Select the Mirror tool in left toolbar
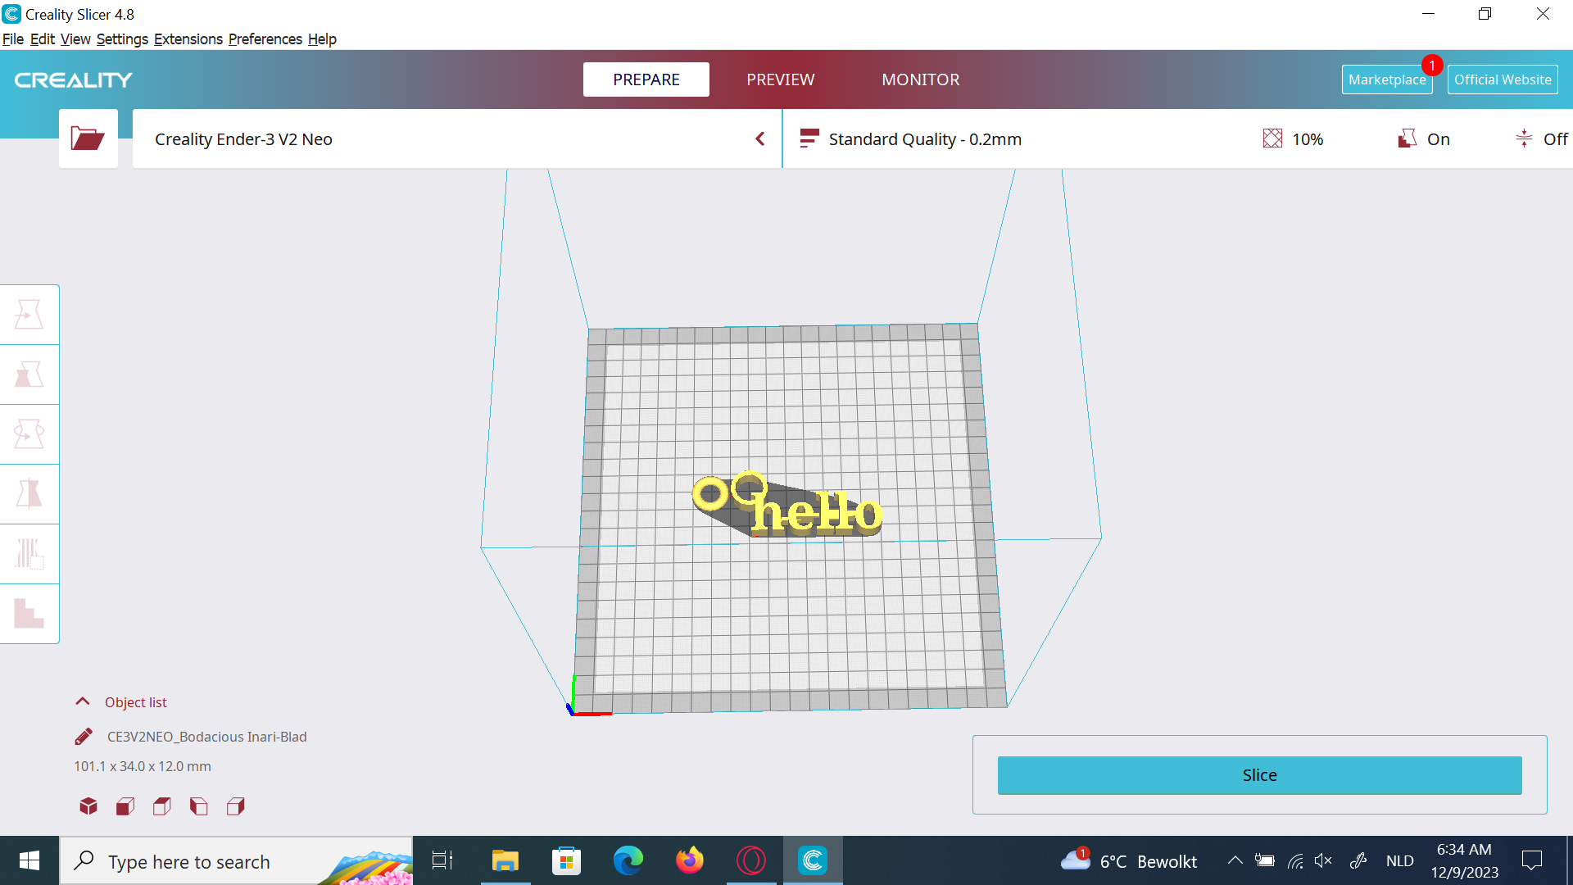This screenshot has height=885, width=1573. click(29, 494)
